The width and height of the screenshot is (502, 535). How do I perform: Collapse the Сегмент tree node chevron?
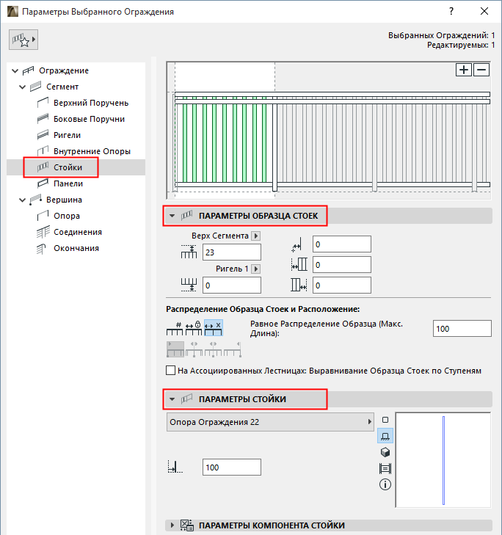[x=23, y=87]
